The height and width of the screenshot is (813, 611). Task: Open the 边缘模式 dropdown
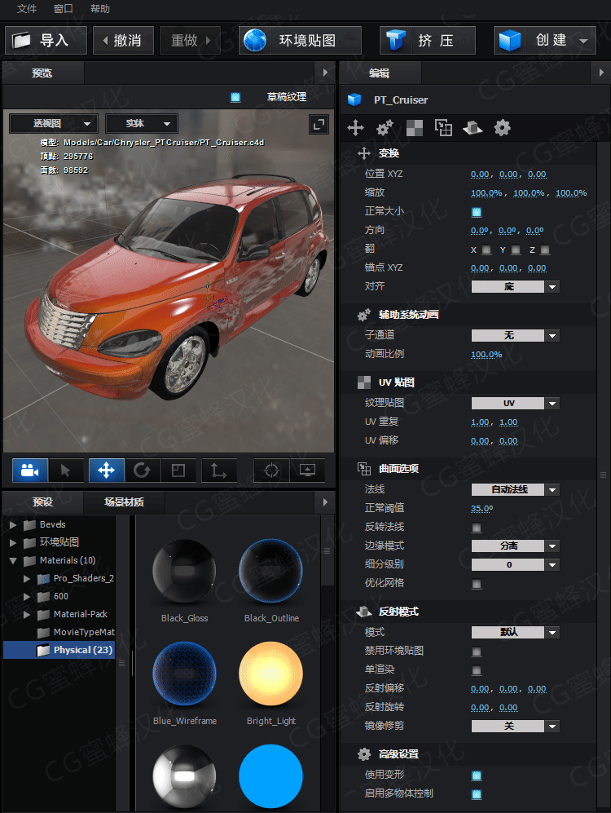tap(515, 546)
